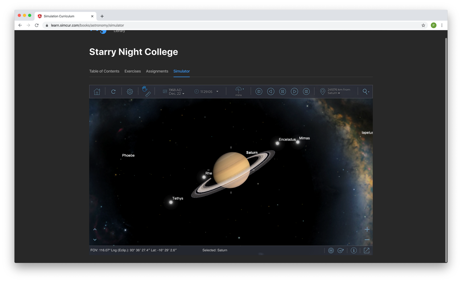Click the orbit rotation icon near status bar
This screenshot has height=282, width=462.
pos(341,250)
